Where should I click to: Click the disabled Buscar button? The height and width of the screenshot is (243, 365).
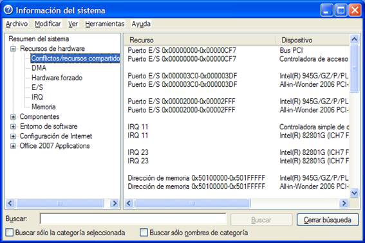[x=261, y=220]
